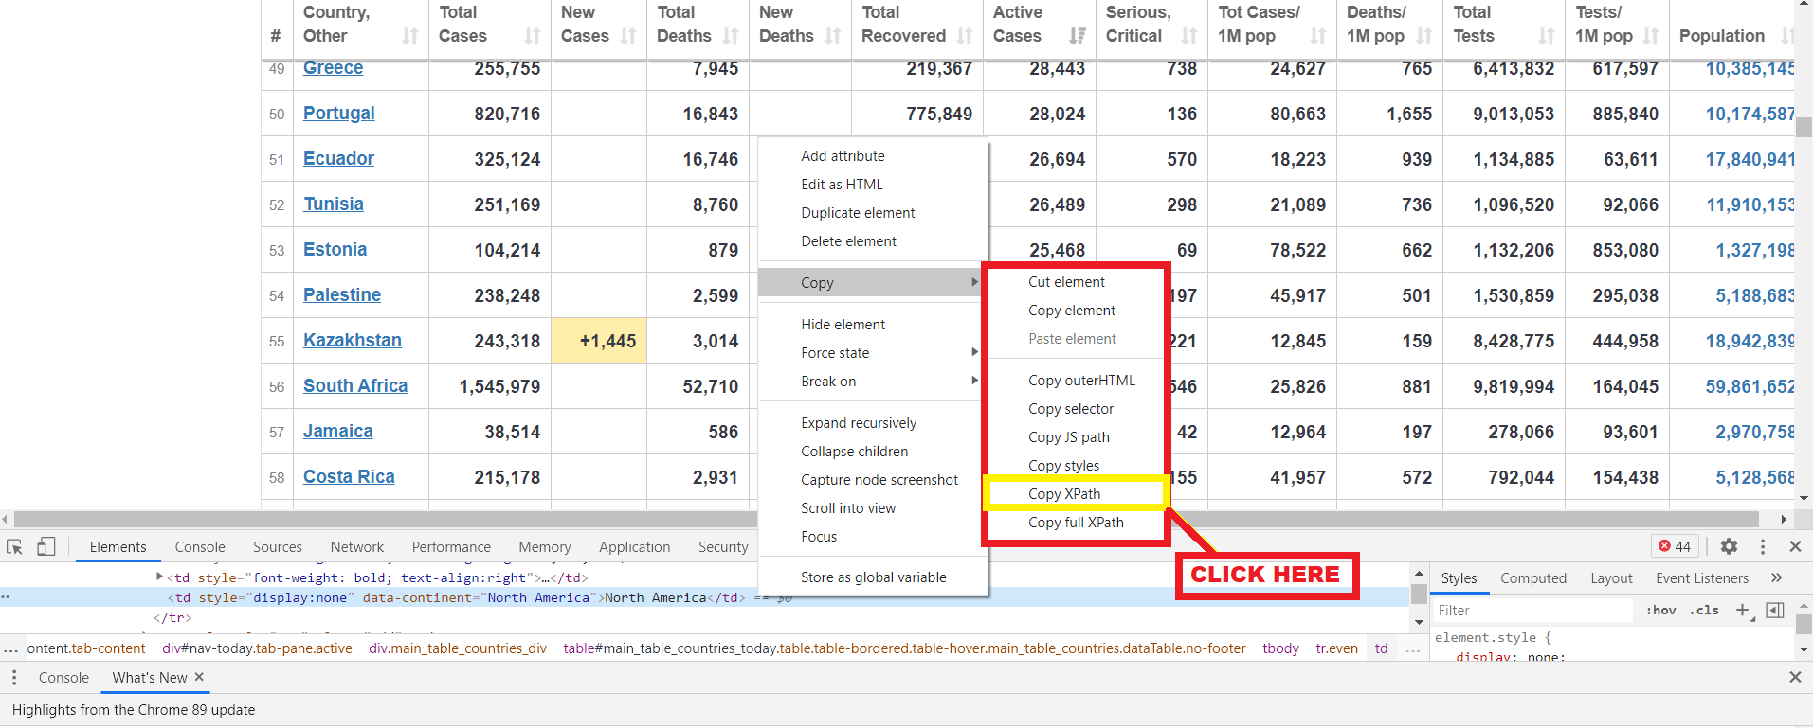
Task: Click the styles Filter input
Action: tap(1533, 610)
